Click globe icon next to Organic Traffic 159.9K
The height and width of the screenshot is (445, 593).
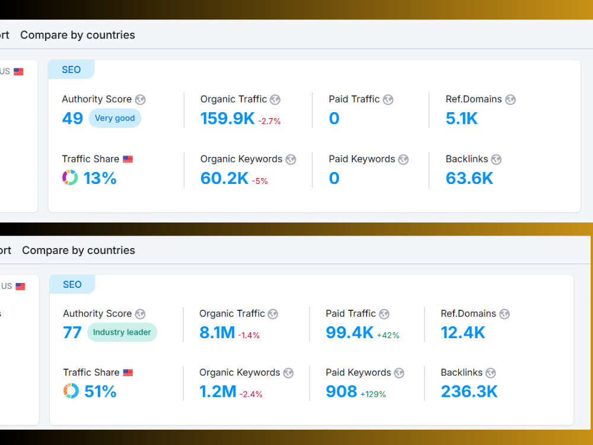click(275, 100)
